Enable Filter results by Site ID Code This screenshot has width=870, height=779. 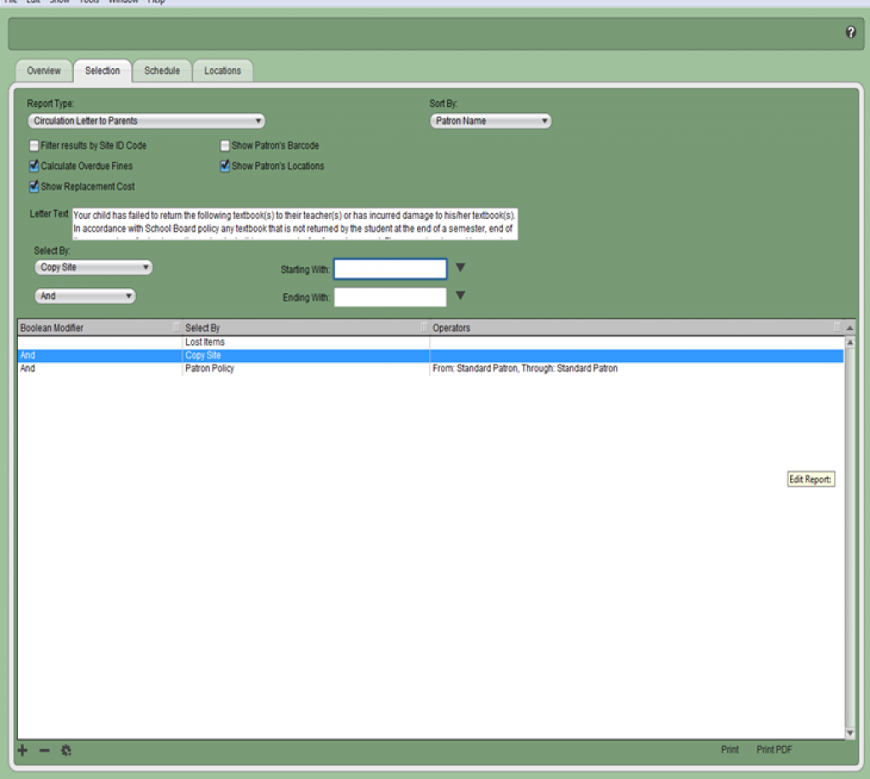click(34, 145)
